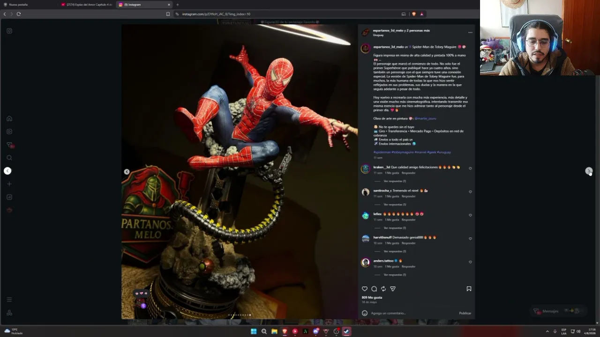Viewport: 600px width, 337px height.
Task: Expand replies under kraken__3d's comment
Action: 395,181
